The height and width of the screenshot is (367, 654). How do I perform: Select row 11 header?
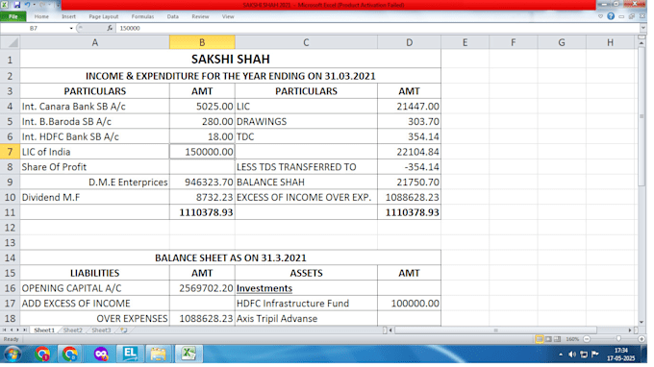pos(10,212)
